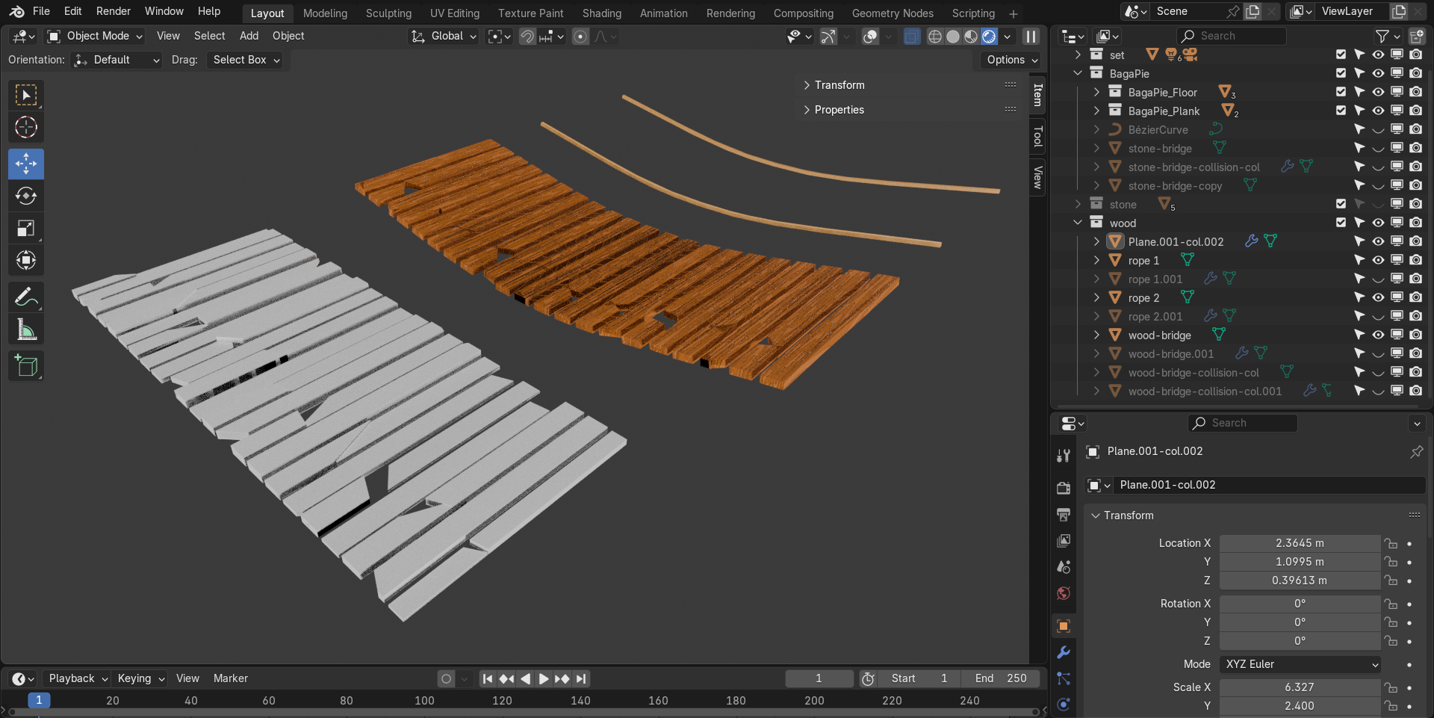Open the Render menu
Image resolution: width=1434 pixels, height=718 pixels.
[113, 11]
